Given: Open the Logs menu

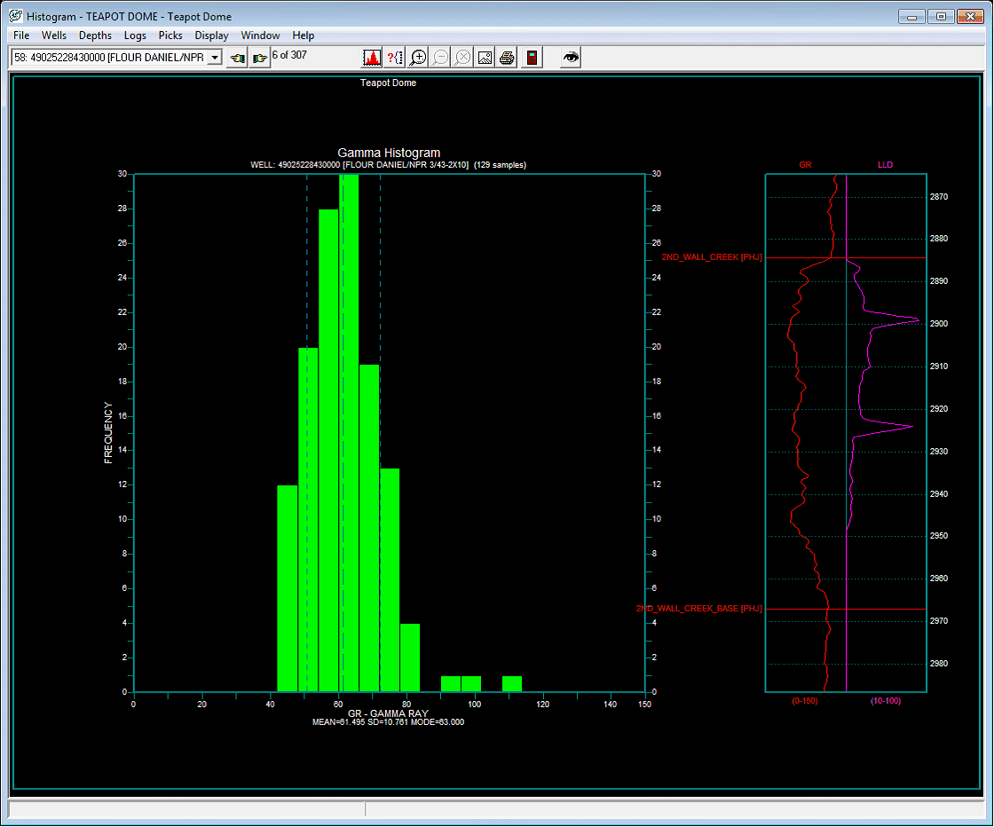Looking at the screenshot, I should click(x=135, y=35).
